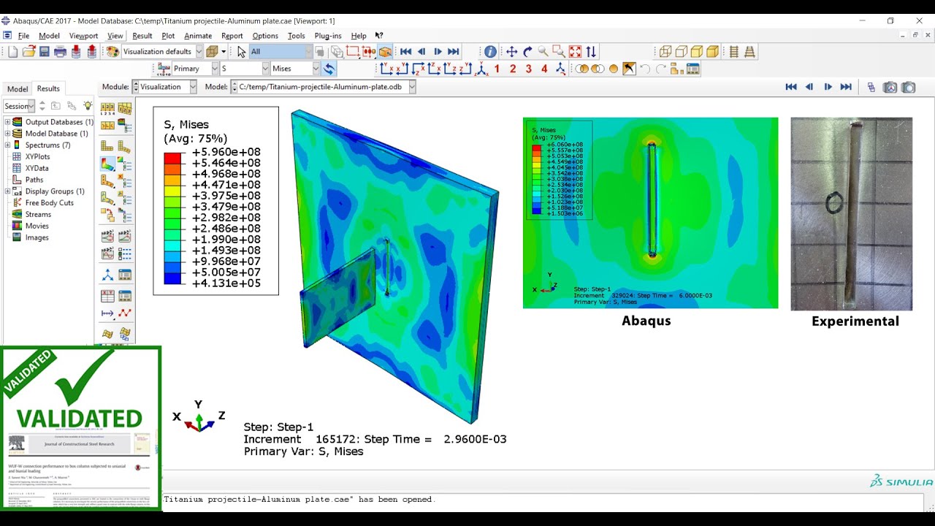Screen dimensions: 935x526
Task: Open the Result menu
Action: click(142, 36)
